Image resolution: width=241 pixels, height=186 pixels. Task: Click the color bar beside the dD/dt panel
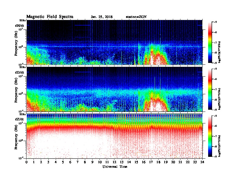tap(210, 89)
